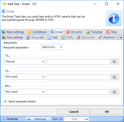Maximize the Add Task window

[107, 4]
